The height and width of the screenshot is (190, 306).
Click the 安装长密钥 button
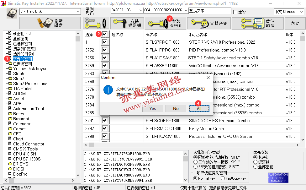pyautogui.click(x=166, y=23)
